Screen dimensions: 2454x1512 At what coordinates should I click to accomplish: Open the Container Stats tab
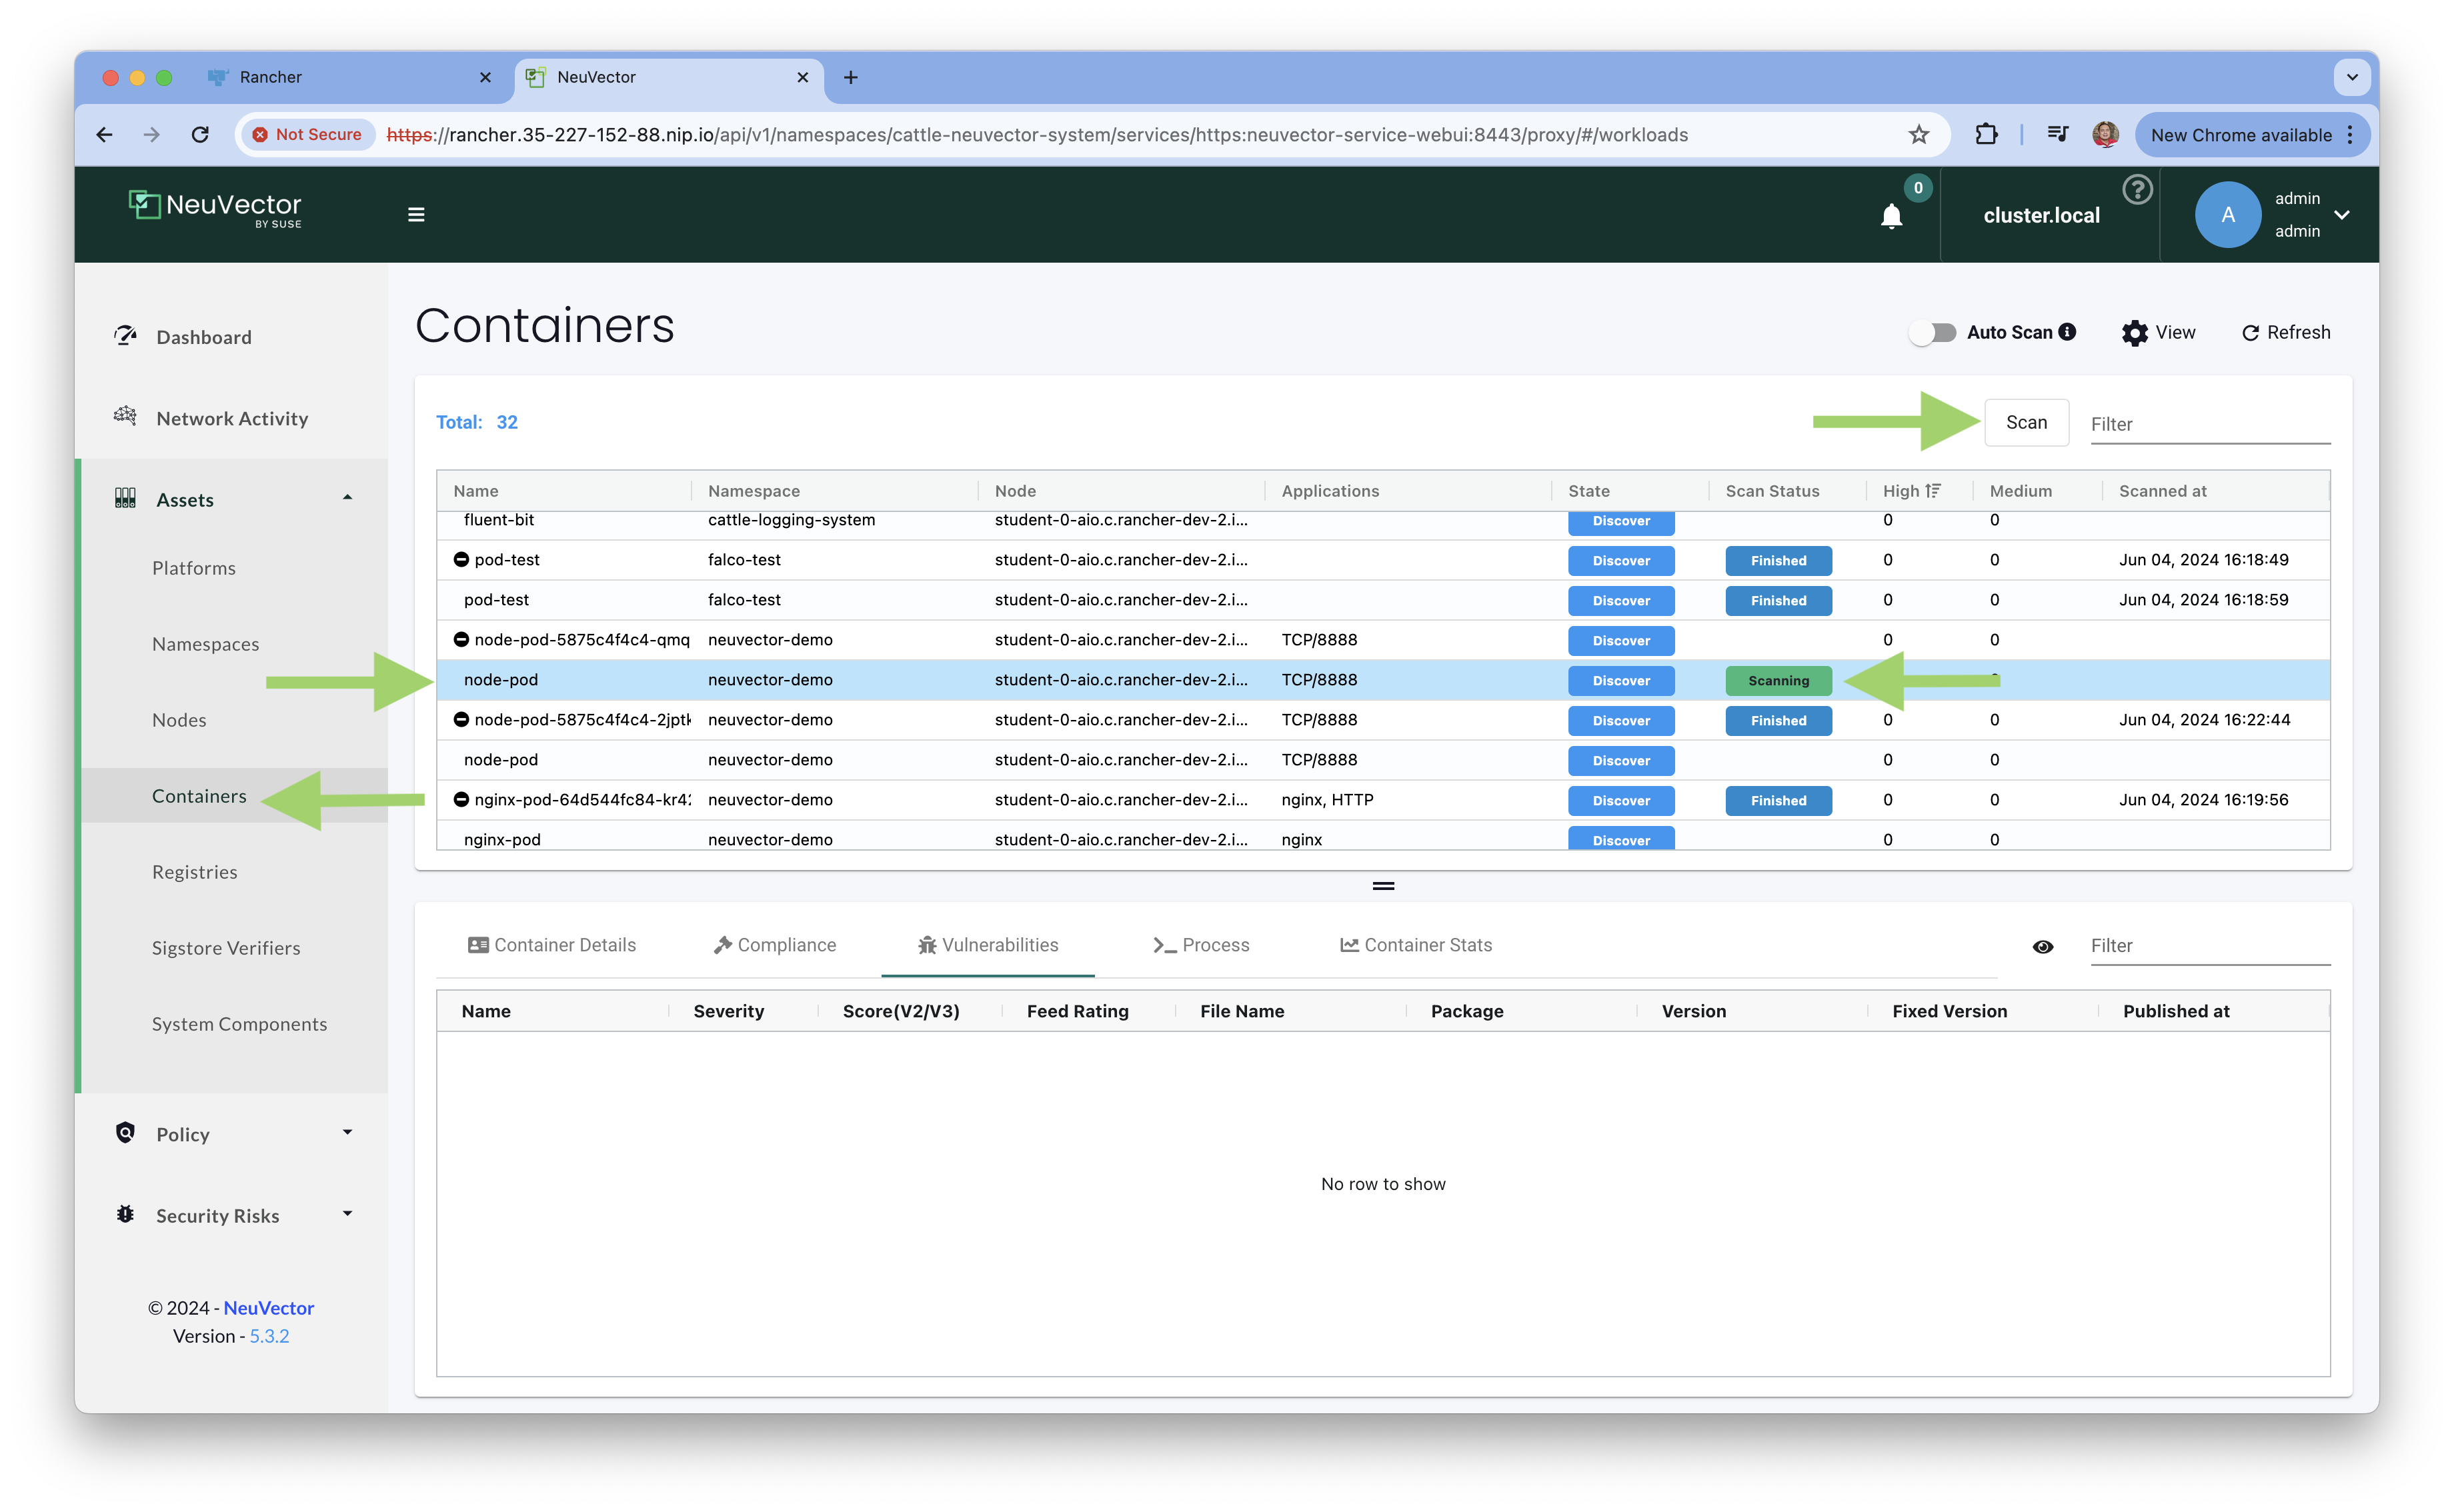1416,945
